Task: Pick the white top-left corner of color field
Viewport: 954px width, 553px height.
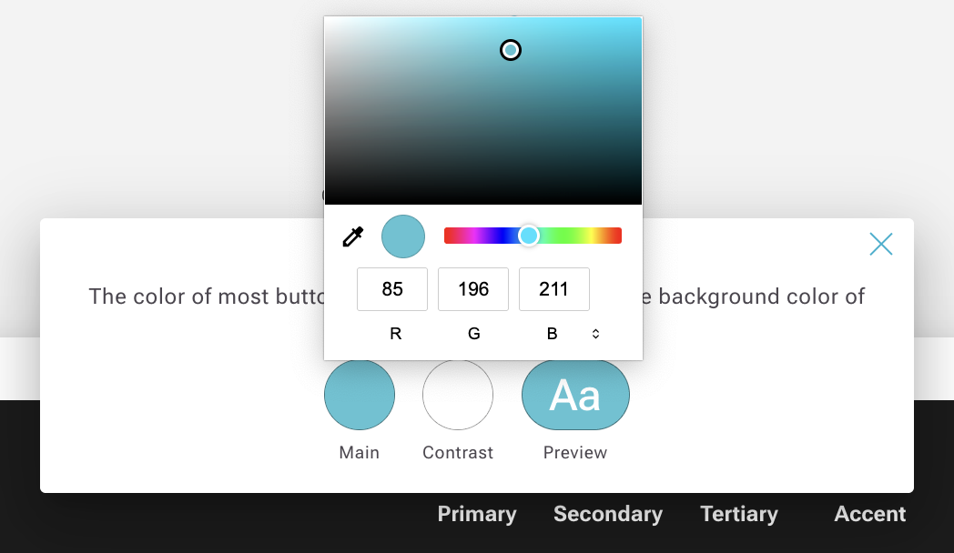Action: [328, 20]
